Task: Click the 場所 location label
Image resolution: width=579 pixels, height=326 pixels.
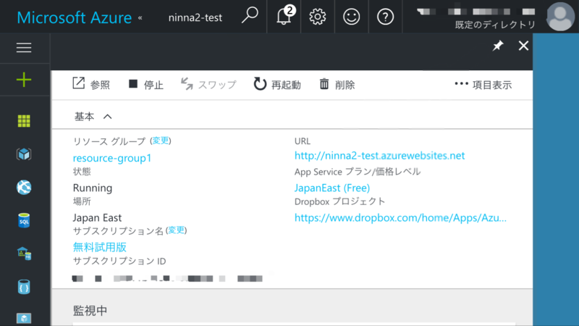Action: (82, 201)
